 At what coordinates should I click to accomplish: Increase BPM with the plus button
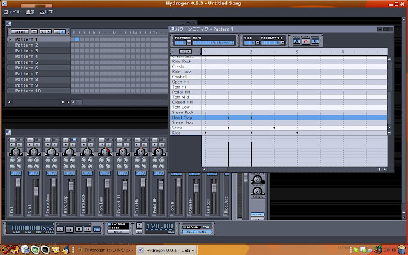139,225
